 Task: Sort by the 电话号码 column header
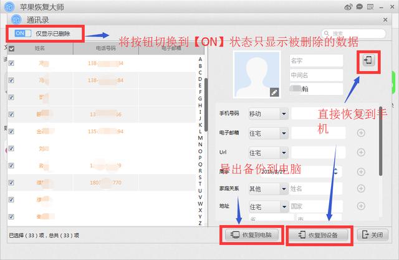[106, 49]
